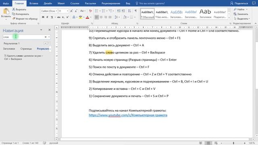Toggle align left paragraph
Screen dimensions: 258x145
click(97, 17)
